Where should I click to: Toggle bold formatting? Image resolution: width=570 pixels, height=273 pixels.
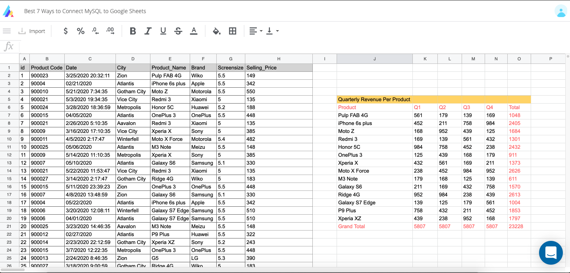coord(133,31)
